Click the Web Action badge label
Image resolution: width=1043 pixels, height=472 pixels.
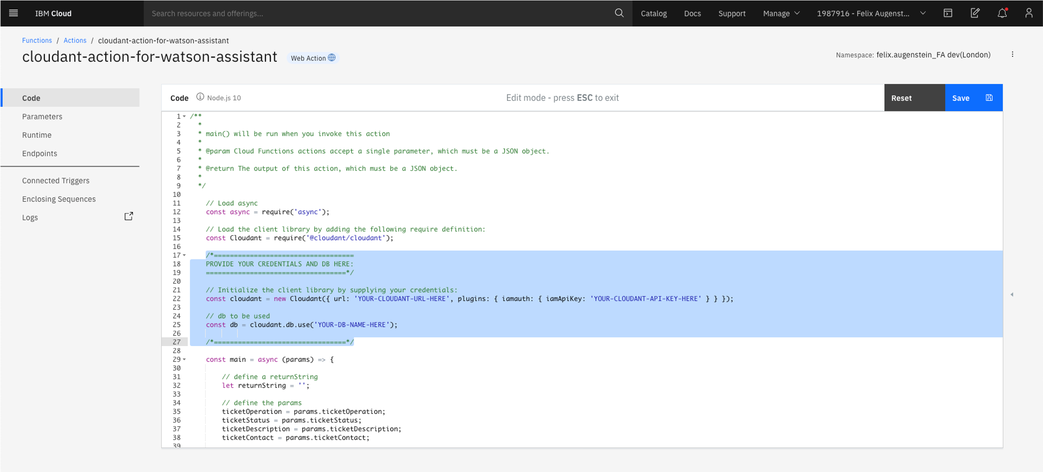pos(308,58)
